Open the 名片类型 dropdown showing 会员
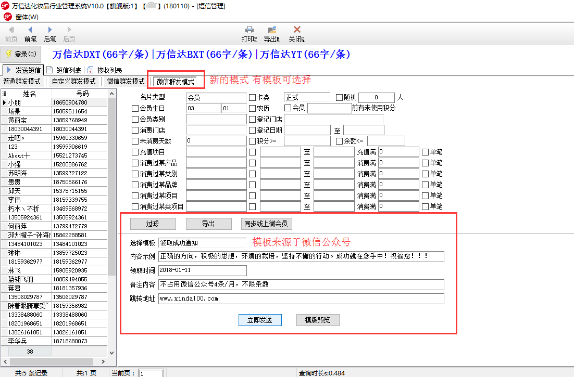The width and height of the screenshot is (574, 377). point(216,97)
